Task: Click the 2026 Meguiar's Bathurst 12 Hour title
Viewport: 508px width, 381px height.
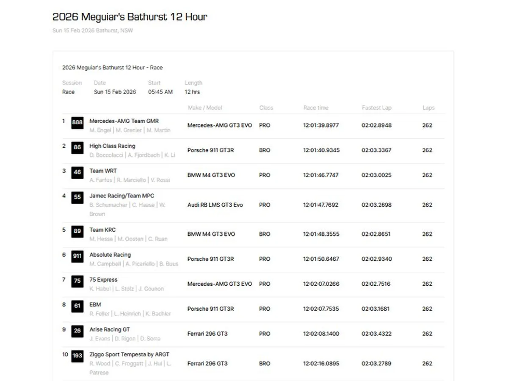Action: [x=130, y=17]
